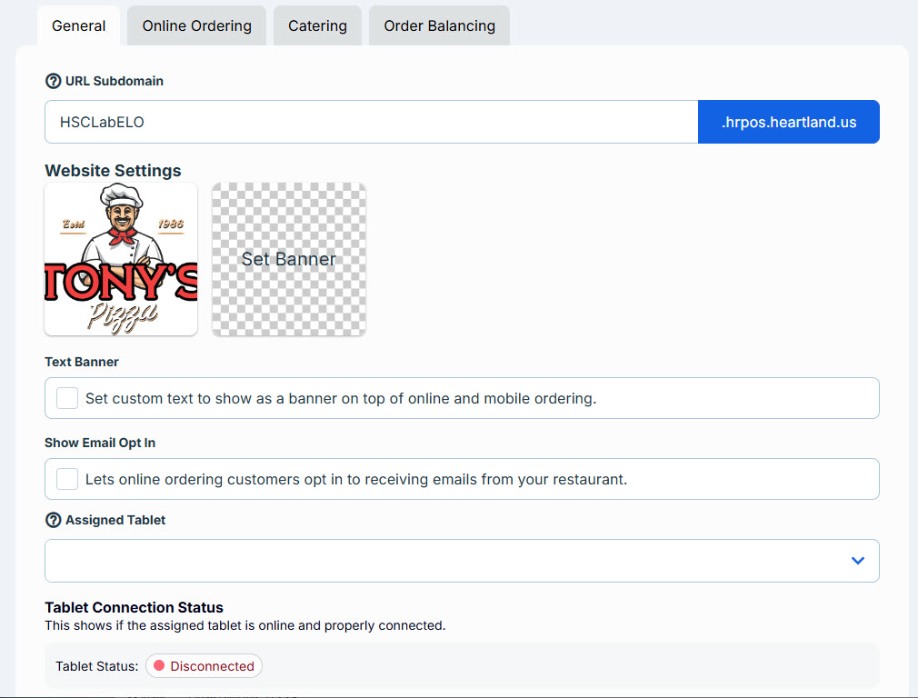The height and width of the screenshot is (698, 918).
Task: Switch to the Online Ordering tab
Action: tap(196, 25)
